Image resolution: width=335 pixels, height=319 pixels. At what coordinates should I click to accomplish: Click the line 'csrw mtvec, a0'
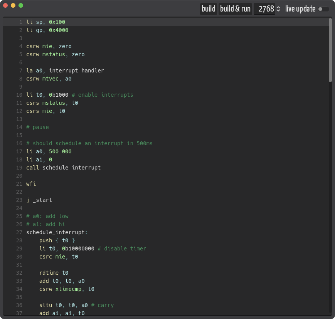tap(49, 79)
